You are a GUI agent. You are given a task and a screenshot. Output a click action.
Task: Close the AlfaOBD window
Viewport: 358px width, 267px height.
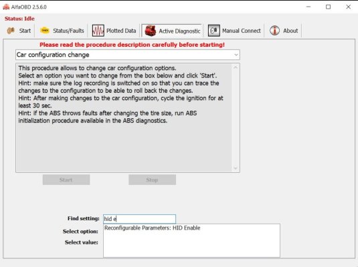coord(348,7)
